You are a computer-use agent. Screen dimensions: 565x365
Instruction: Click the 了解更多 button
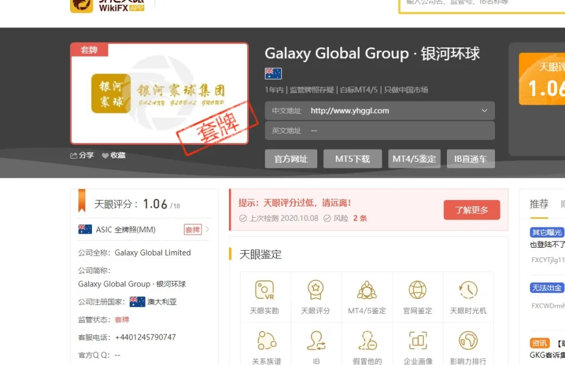coord(471,209)
